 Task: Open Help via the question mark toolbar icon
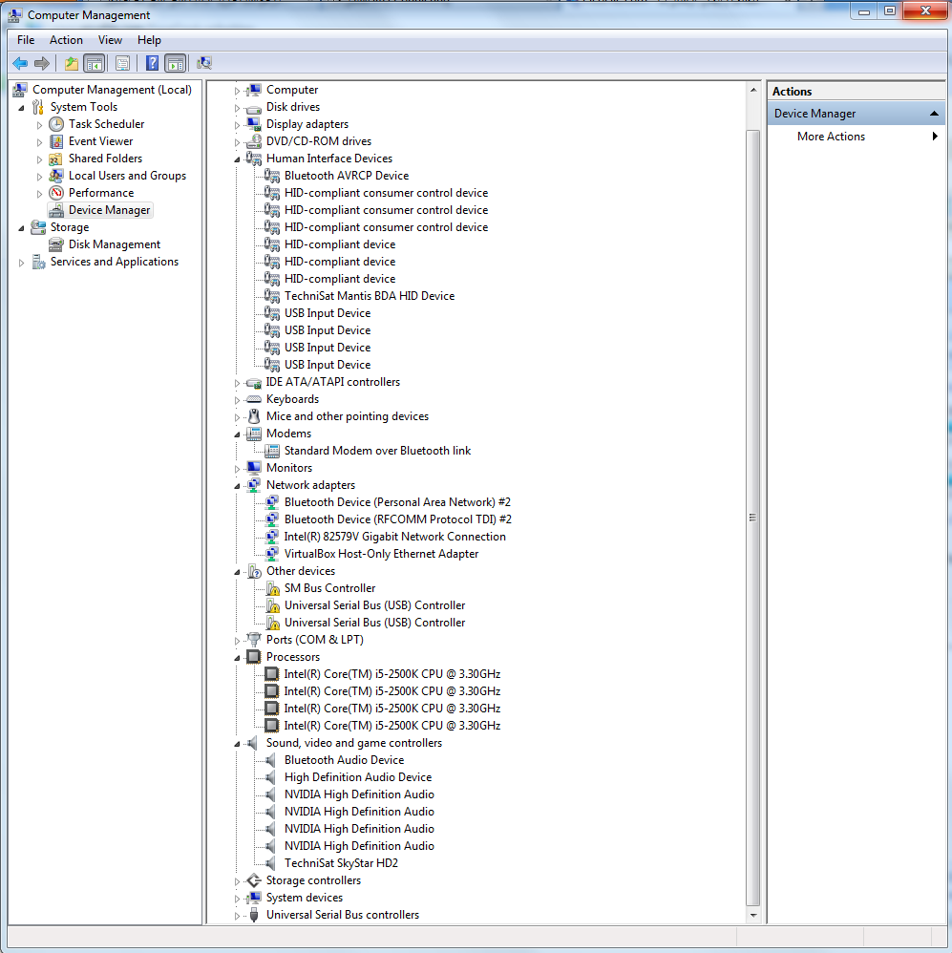[x=152, y=63]
